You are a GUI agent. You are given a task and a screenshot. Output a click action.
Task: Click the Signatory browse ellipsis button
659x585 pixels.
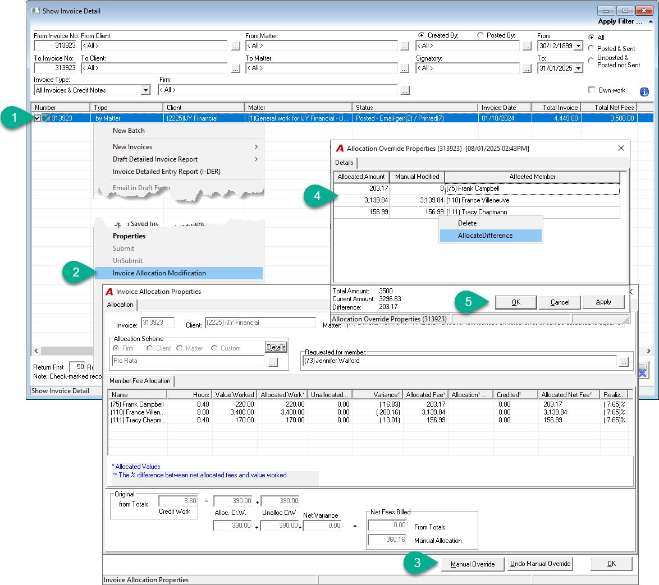coord(527,68)
